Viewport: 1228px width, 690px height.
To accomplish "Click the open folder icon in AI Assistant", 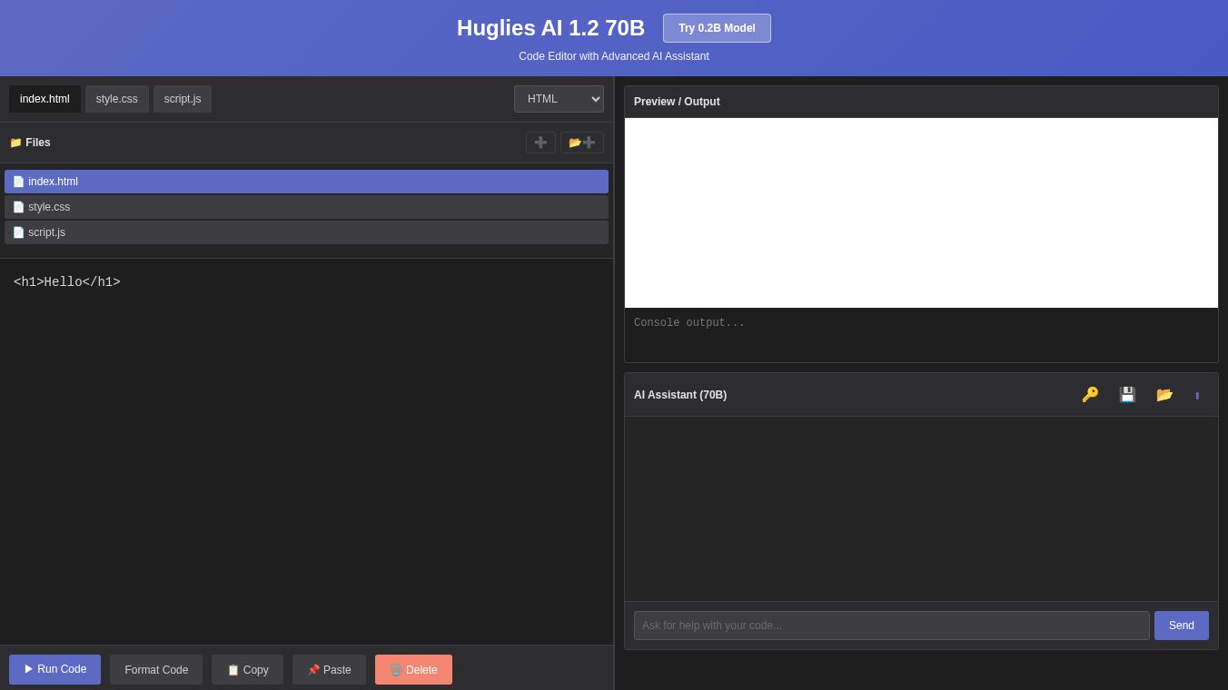I will tap(1164, 395).
